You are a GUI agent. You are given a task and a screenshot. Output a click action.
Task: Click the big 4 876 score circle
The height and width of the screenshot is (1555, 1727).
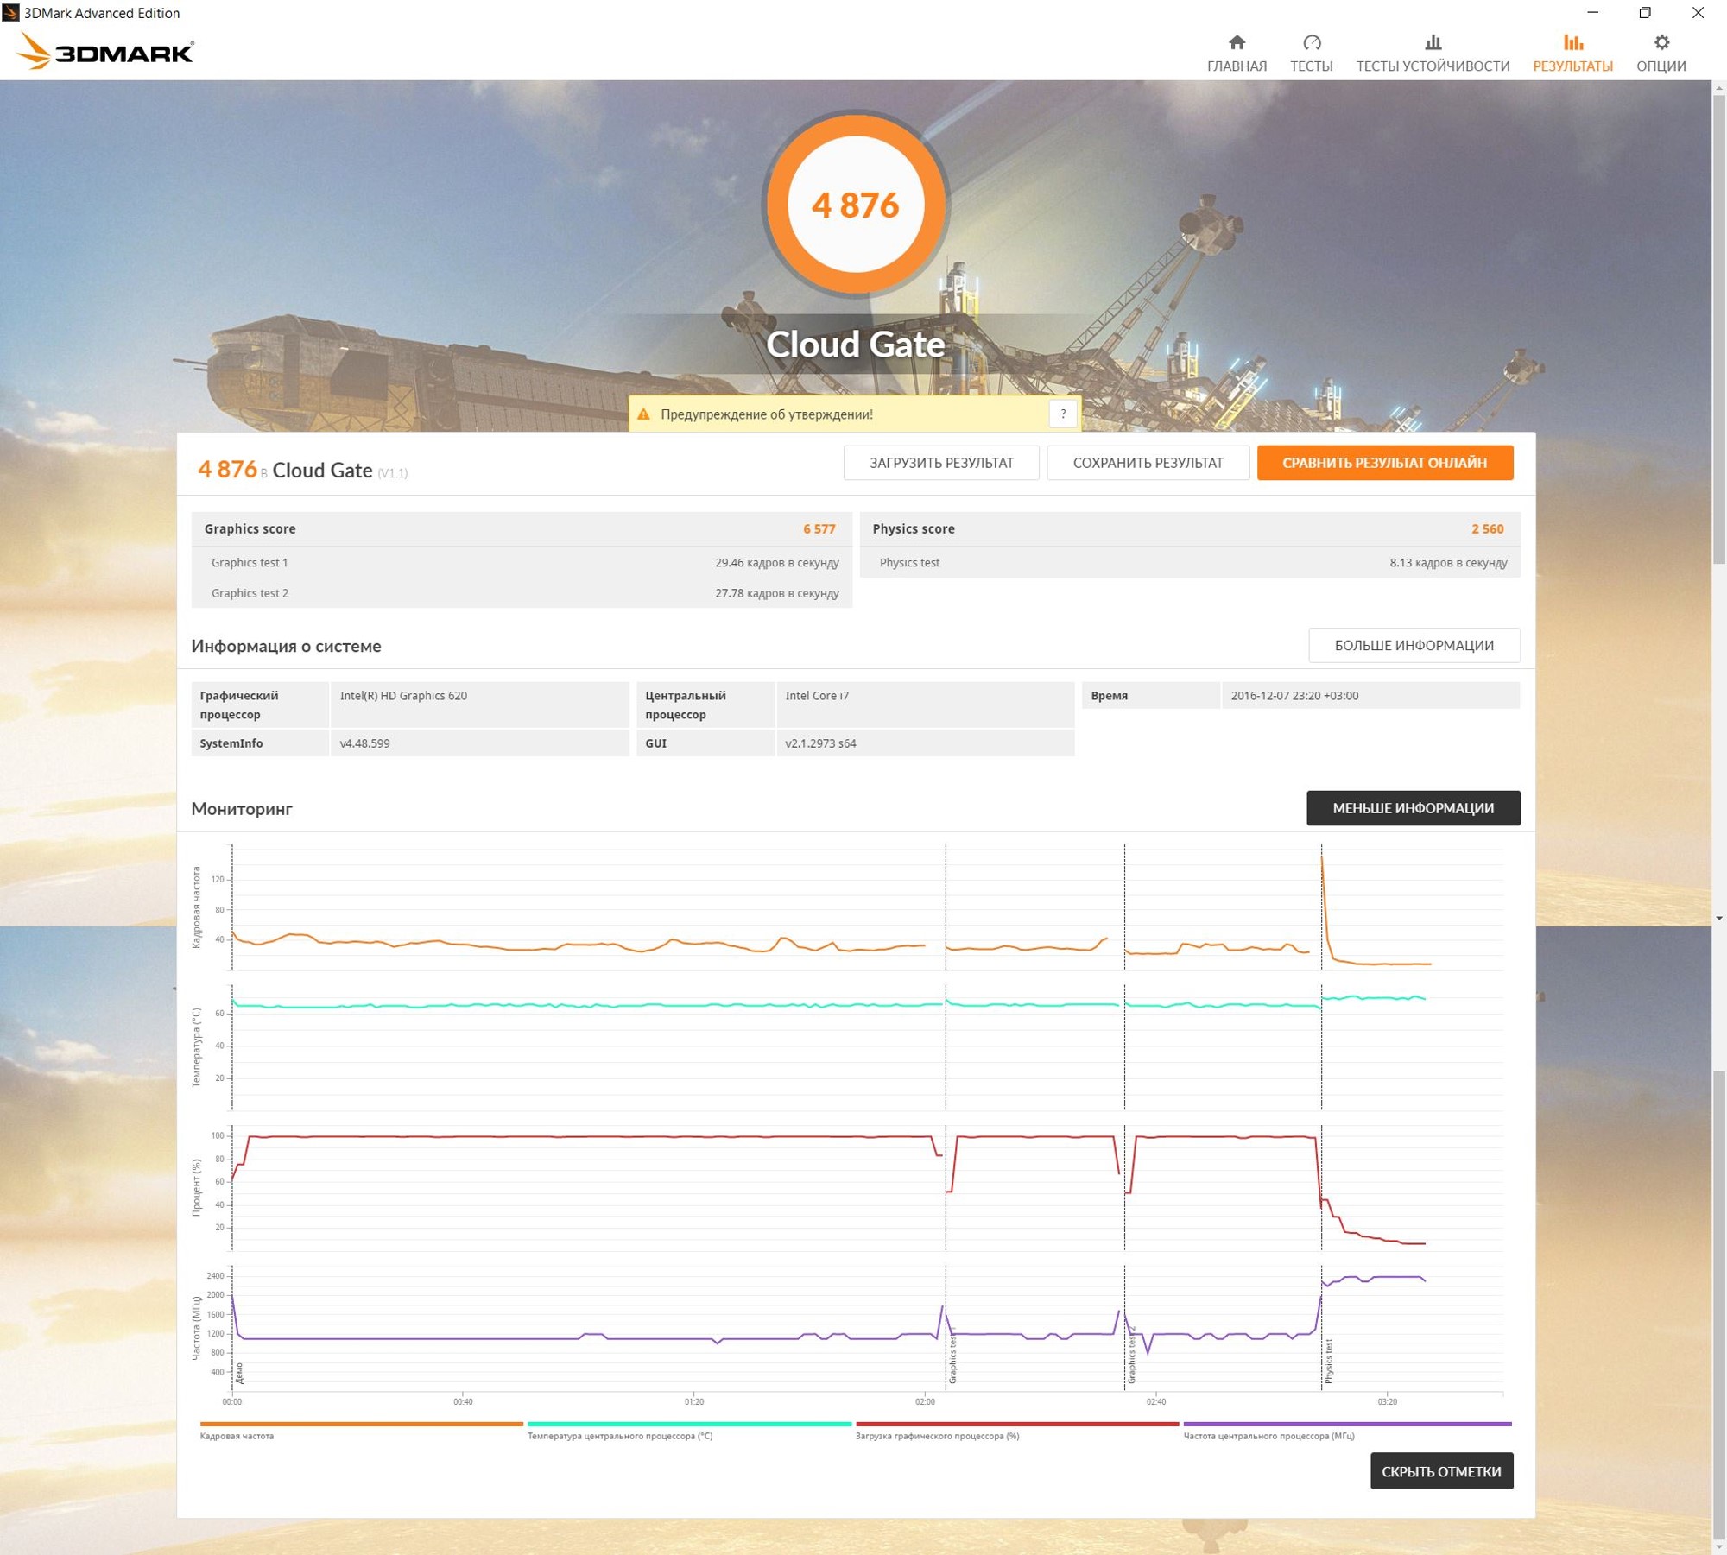pos(855,205)
